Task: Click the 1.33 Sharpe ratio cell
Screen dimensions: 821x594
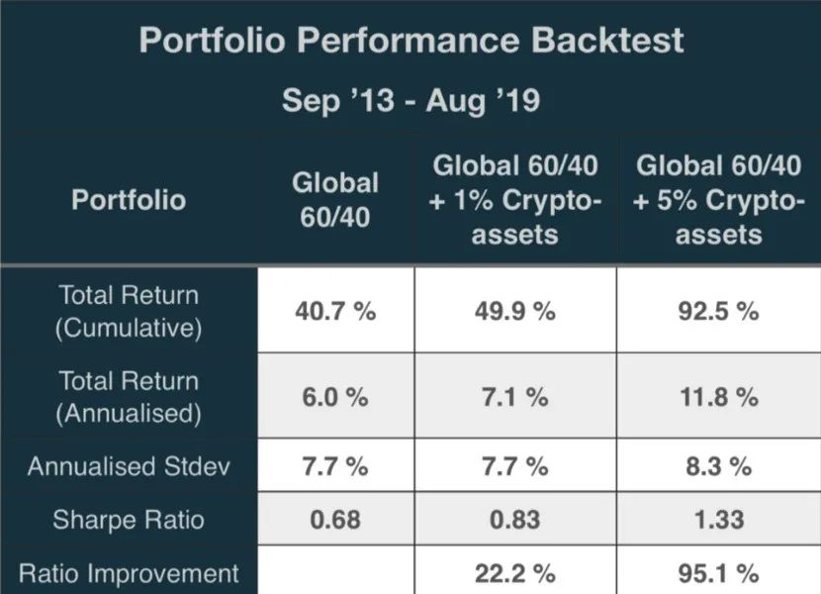Action: click(719, 520)
